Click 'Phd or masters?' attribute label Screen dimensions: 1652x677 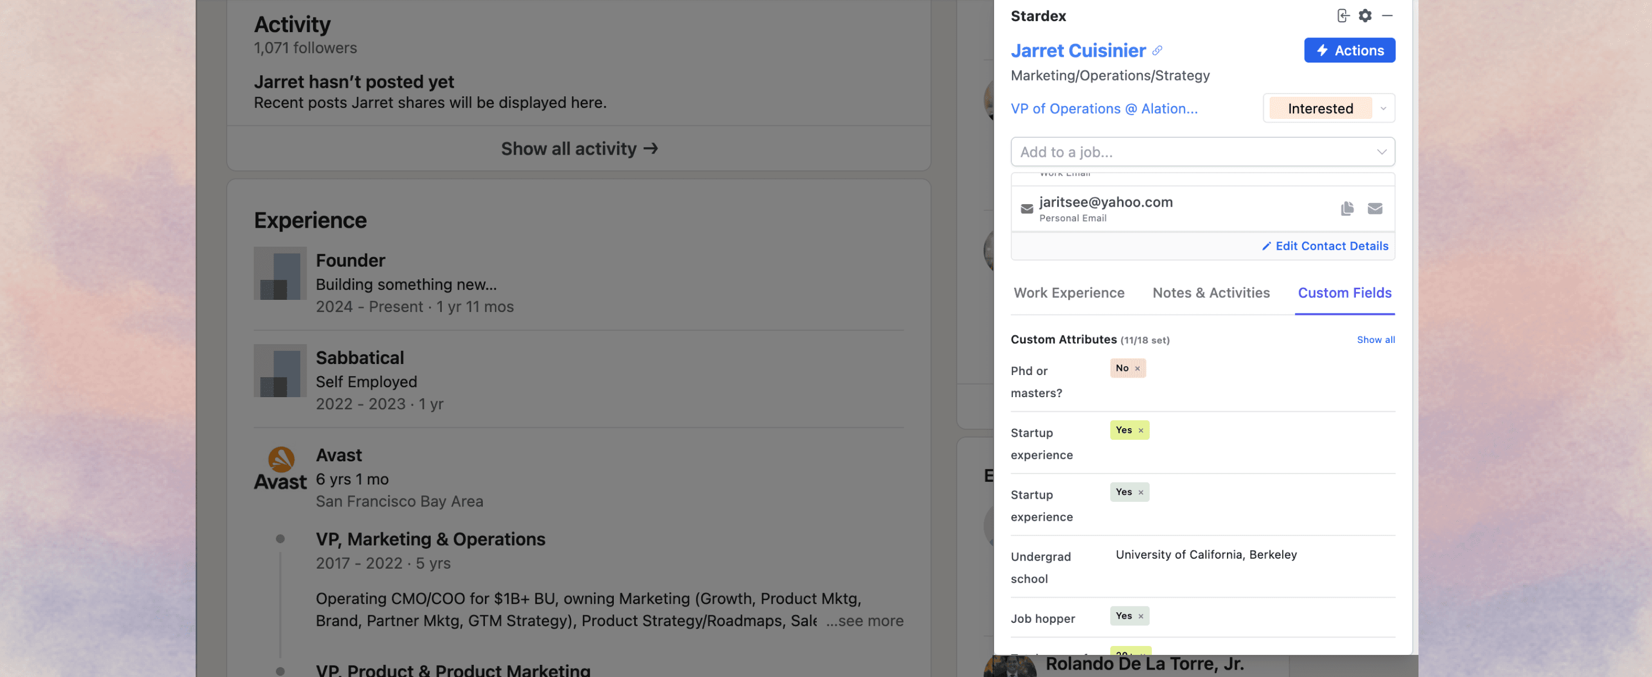point(1036,382)
